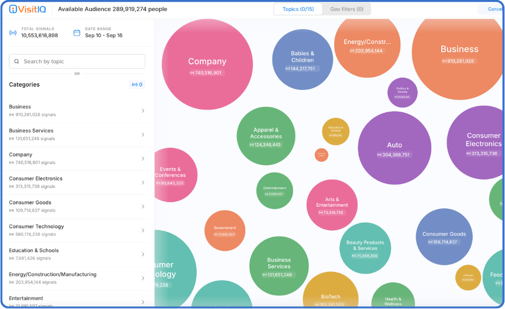505x309 pixels.
Task: Click the signal icon in Company bubble
Action: pyautogui.click(x=192, y=73)
